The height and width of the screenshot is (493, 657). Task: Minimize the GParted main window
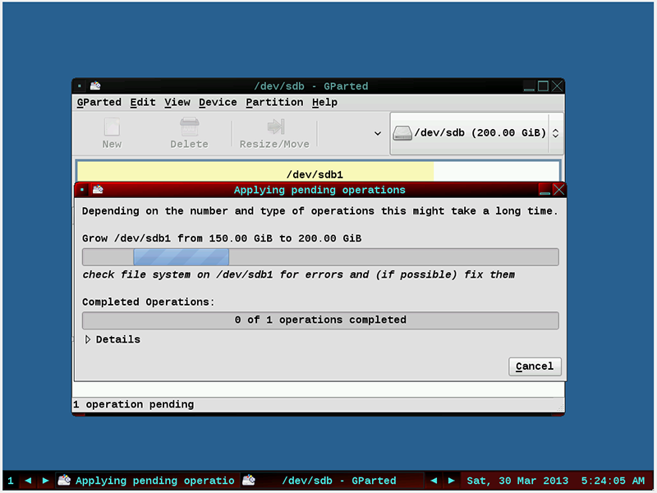tap(529, 86)
